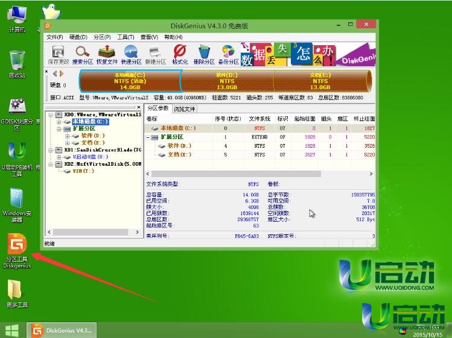Click New Partition (新建分区) icon

coord(155,55)
